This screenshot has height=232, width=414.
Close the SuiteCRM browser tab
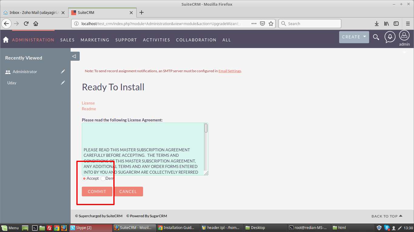(131, 13)
